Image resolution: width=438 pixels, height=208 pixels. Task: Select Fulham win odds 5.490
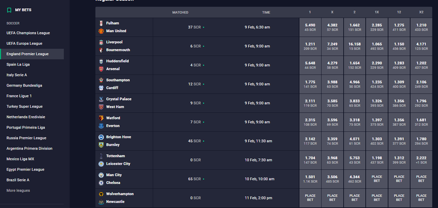tap(310, 27)
